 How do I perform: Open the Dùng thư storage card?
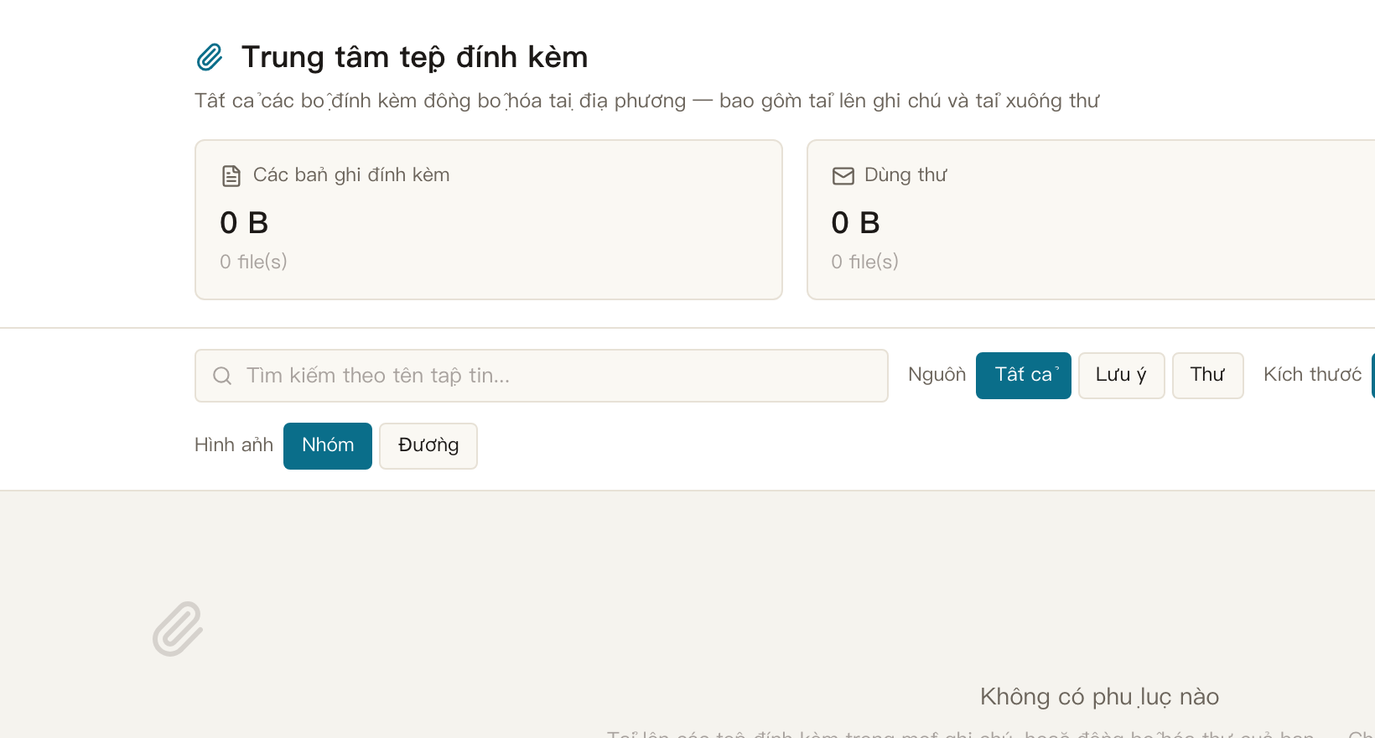click(1091, 220)
